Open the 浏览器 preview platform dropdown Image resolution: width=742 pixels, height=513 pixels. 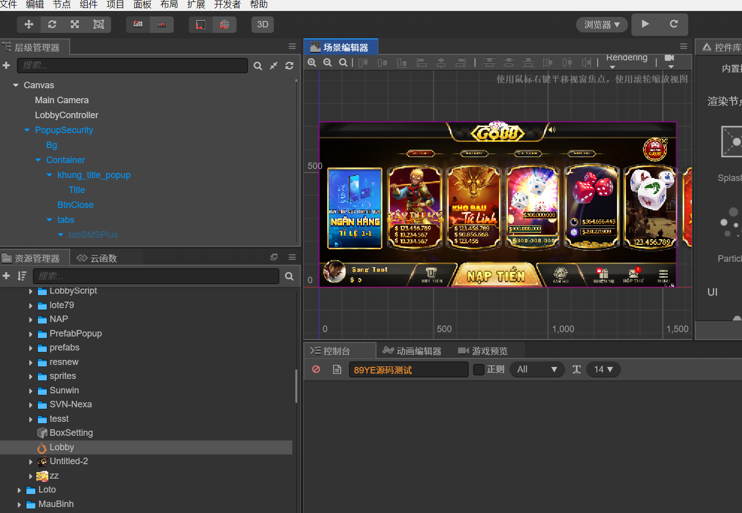pyautogui.click(x=602, y=24)
